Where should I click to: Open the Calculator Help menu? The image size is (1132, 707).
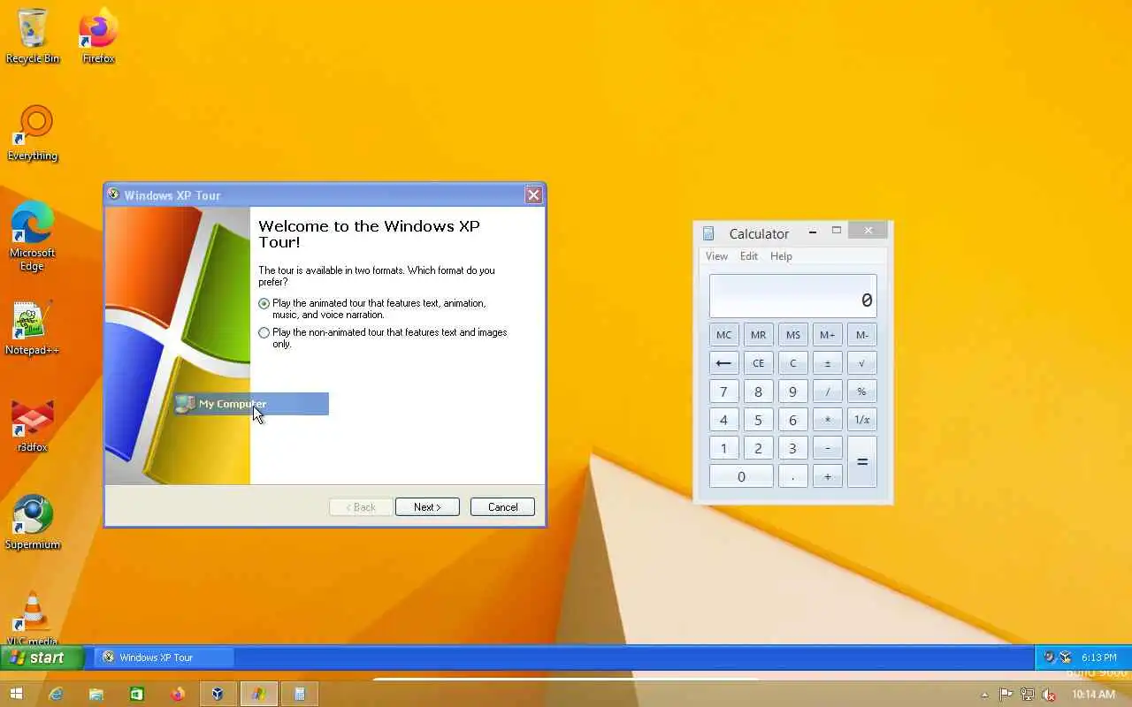coord(781,256)
